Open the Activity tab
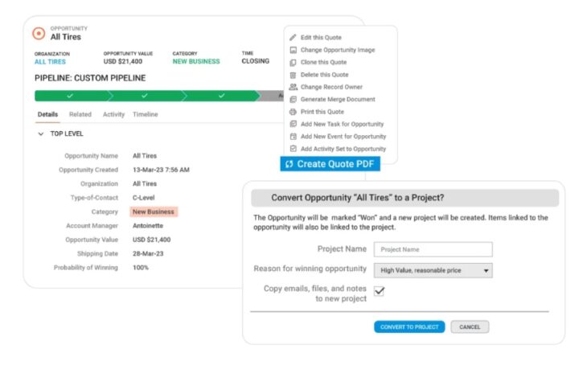Image resolution: width=587 pixels, height=378 pixels. click(113, 114)
